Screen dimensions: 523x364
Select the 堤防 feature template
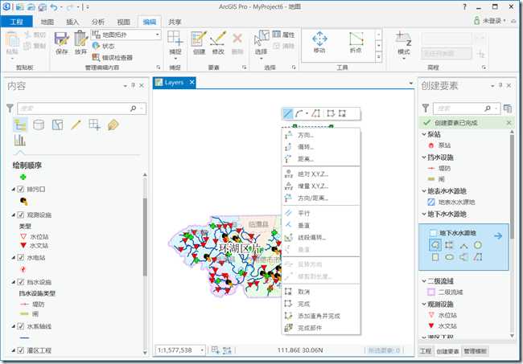(x=439, y=168)
